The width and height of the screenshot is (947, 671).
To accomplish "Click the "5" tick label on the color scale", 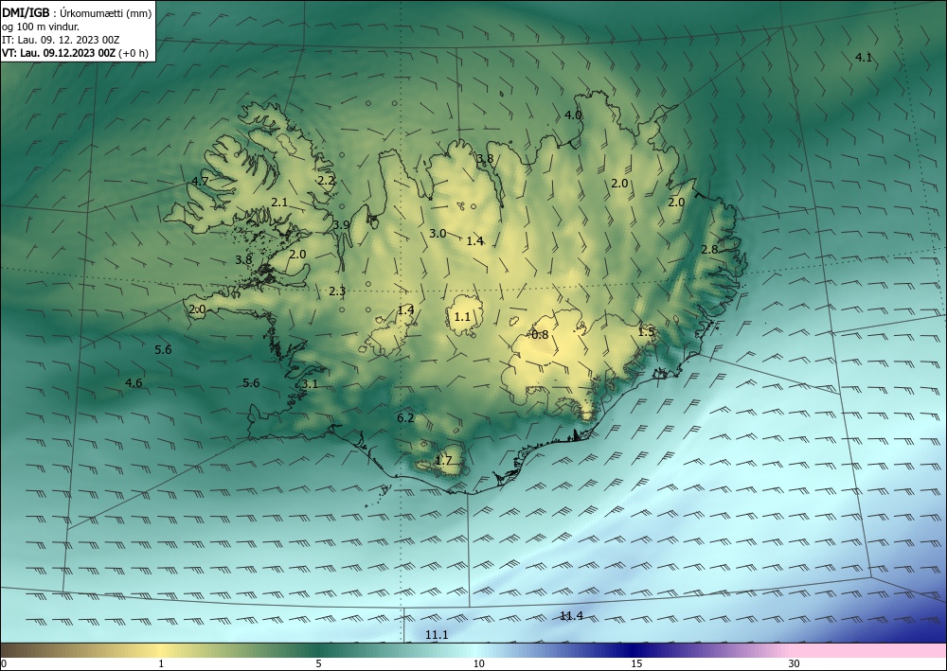I will pos(318,663).
